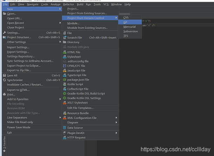
Task: Click the Print printer icon
Action: 4,95
